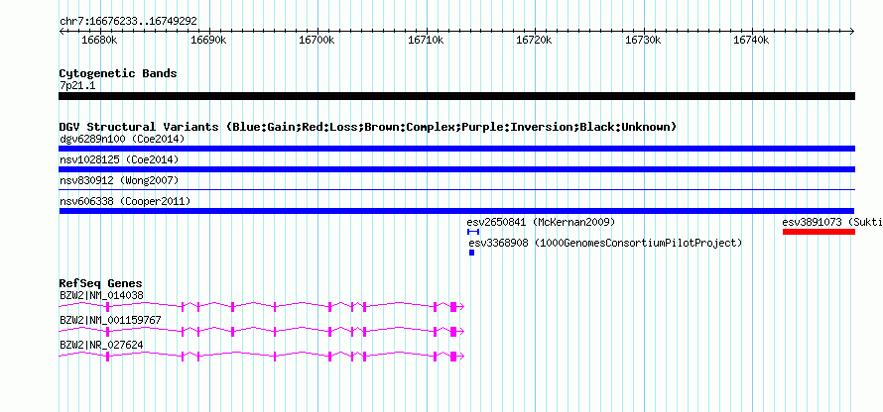This screenshot has width=883, height=412.
Task: Select the large final exon of BZW2|NM_001159767
Action: point(453,331)
